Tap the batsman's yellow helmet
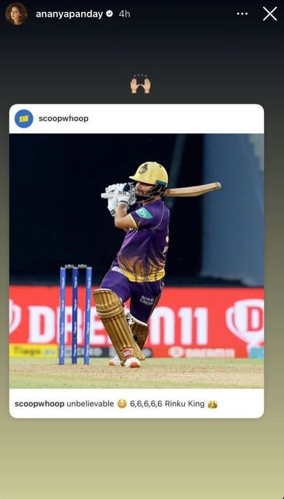Screen dimensions: 284x499 click(150, 174)
